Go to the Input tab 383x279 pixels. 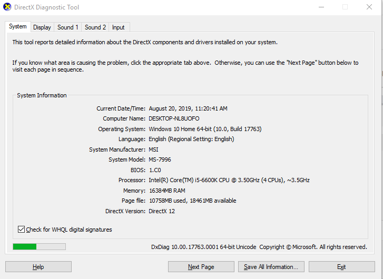119,27
